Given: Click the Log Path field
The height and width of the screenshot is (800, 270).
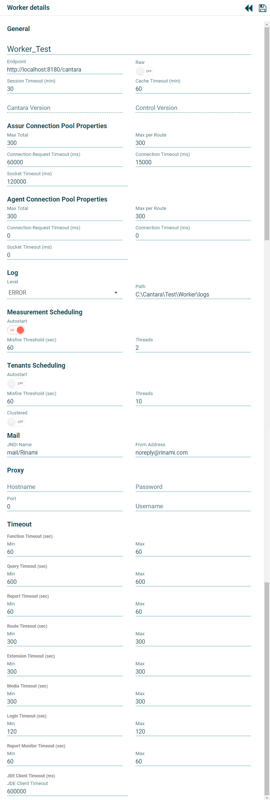Looking at the screenshot, I should (x=193, y=295).
